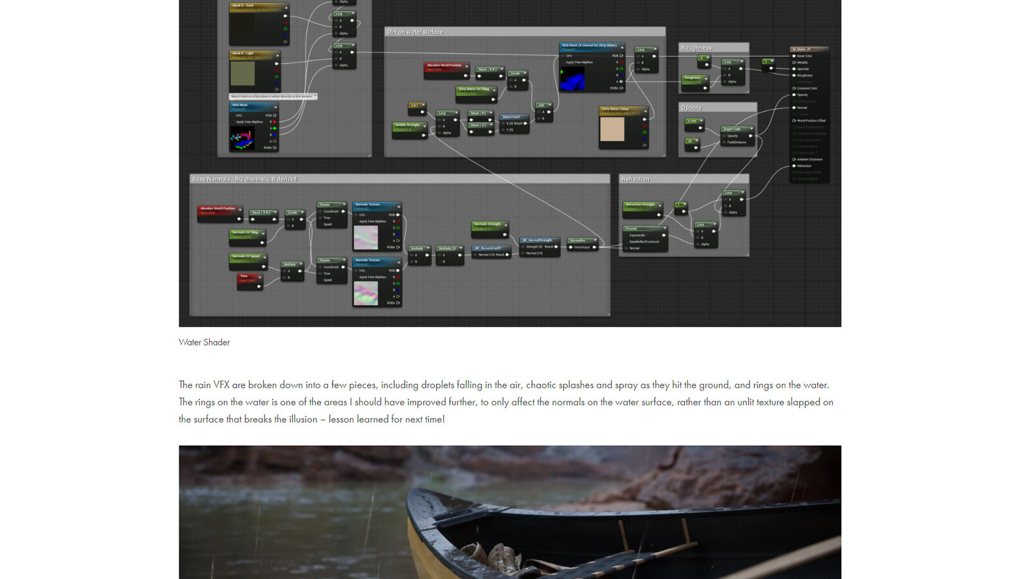
Task: Expand the Wobble Strength node dropdown arrow
Action: click(x=423, y=125)
